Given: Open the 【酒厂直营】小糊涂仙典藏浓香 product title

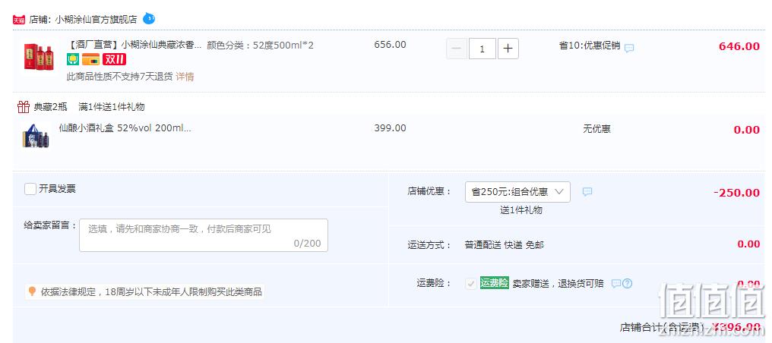Looking at the screenshot, I should pos(134,46).
